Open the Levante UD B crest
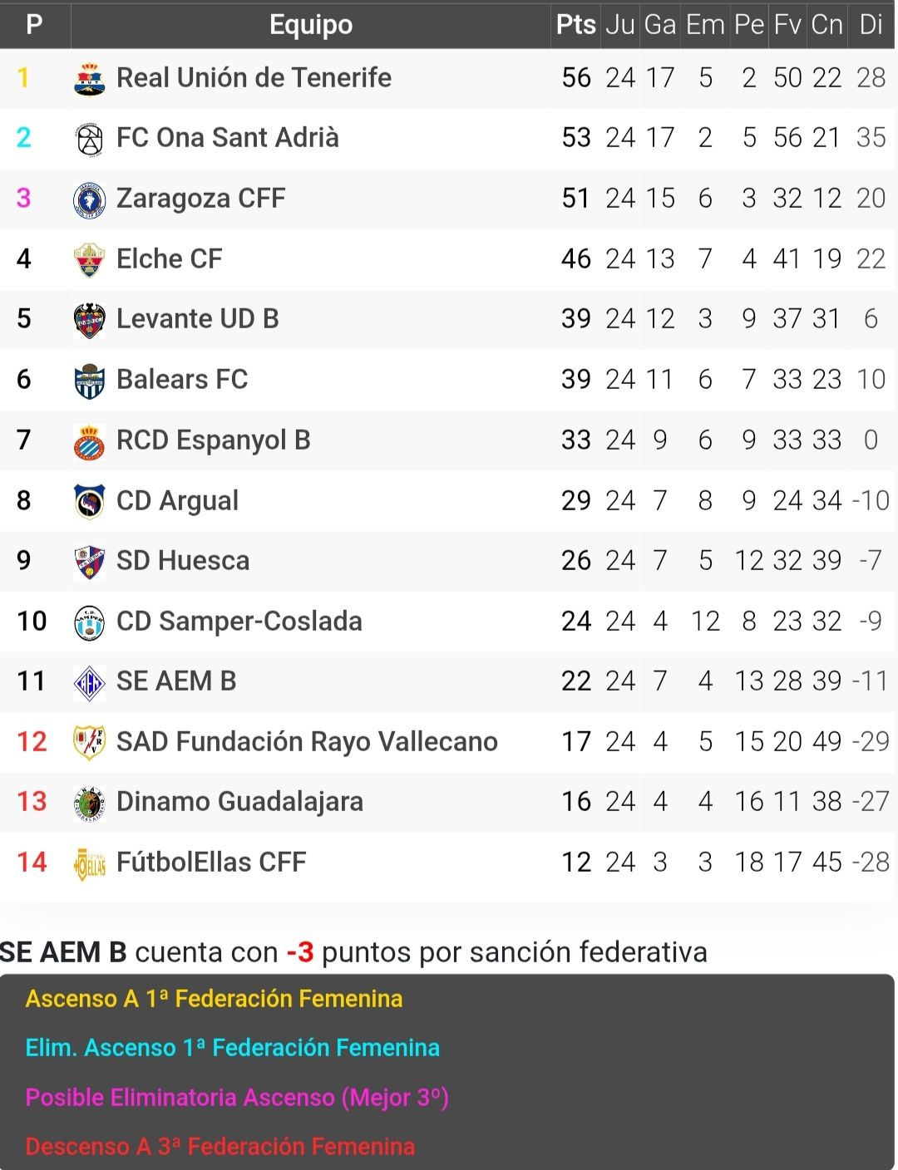898x1170 pixels. click(90, 321)
